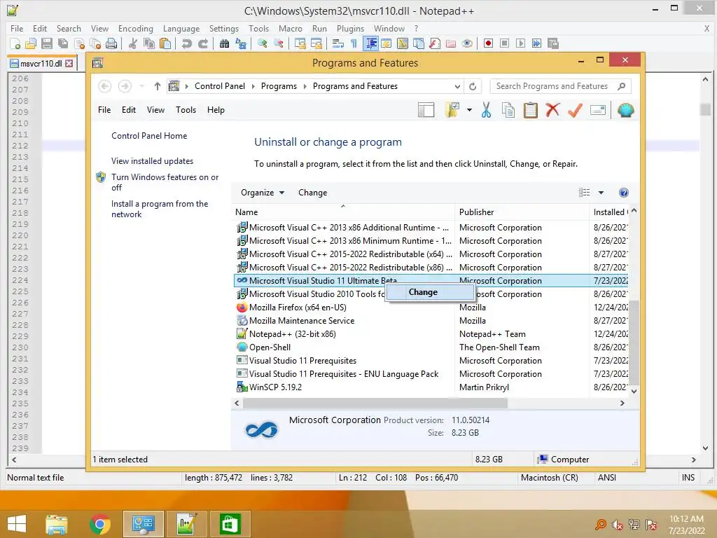
Task: Open Google Chrome from the taskbar
Action: tap(100, 524)
